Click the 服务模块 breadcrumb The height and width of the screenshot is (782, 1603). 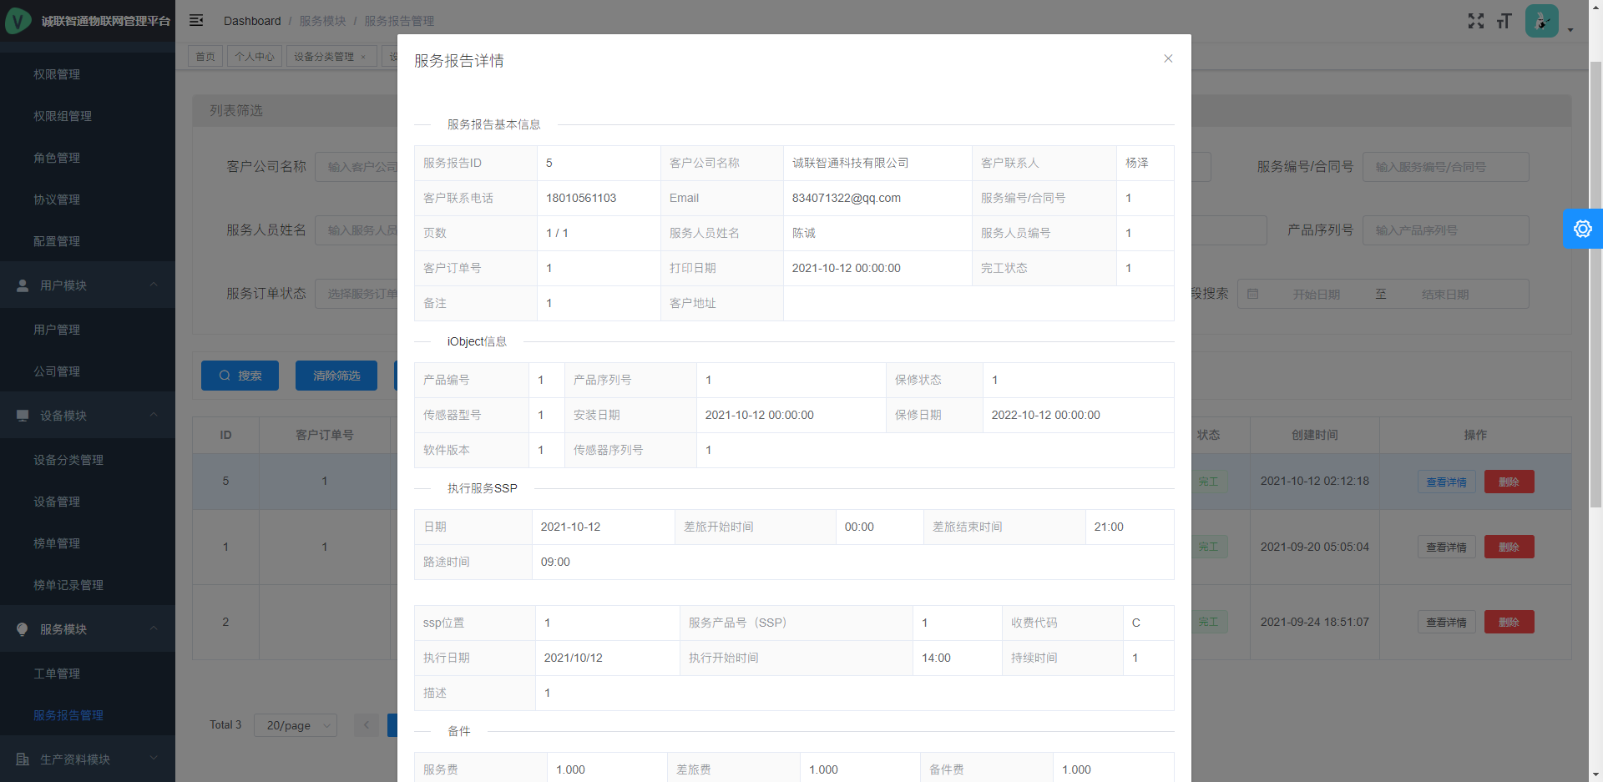(x=322, y=21)
